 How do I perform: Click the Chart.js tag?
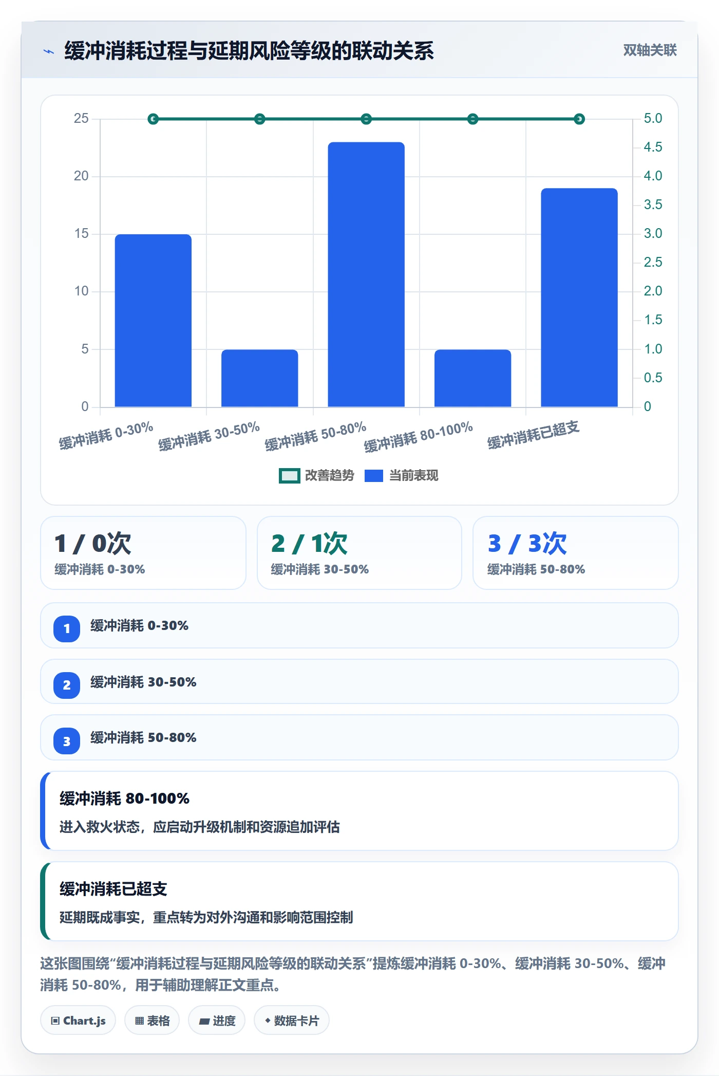click(x=78, y=1021)
